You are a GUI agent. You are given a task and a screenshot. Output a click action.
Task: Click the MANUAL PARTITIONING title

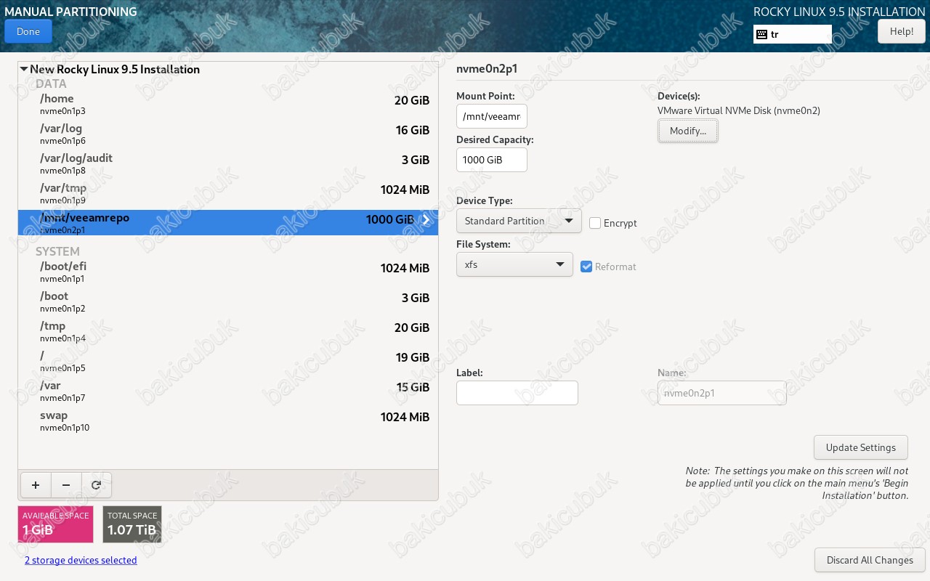coord(70,12)
